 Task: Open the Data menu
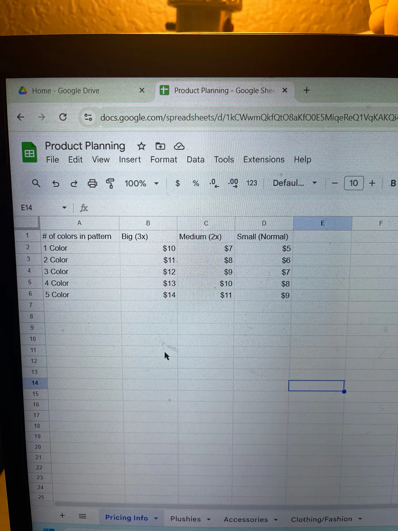tap(195, 160)
